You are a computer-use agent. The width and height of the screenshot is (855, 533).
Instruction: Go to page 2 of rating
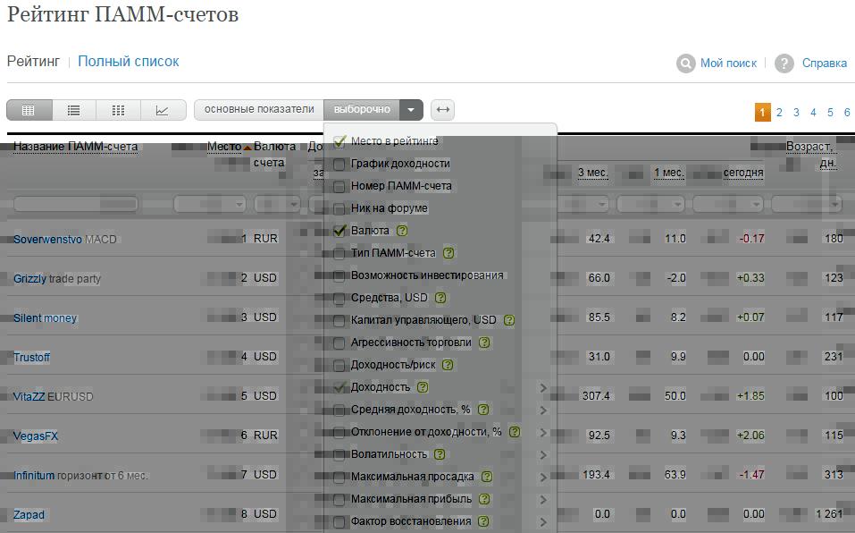pos(779,113)
